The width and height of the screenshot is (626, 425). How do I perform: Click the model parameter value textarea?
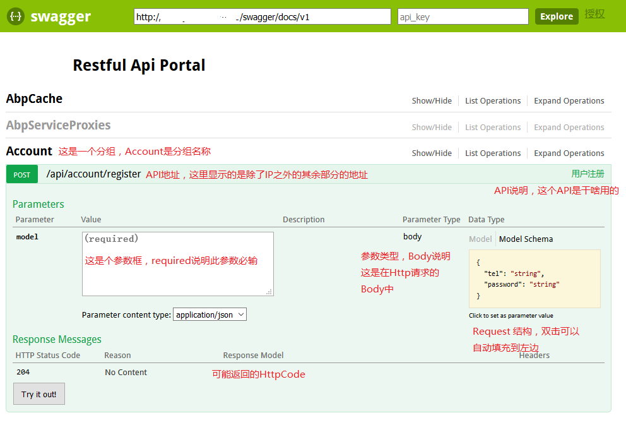[178, 264]
